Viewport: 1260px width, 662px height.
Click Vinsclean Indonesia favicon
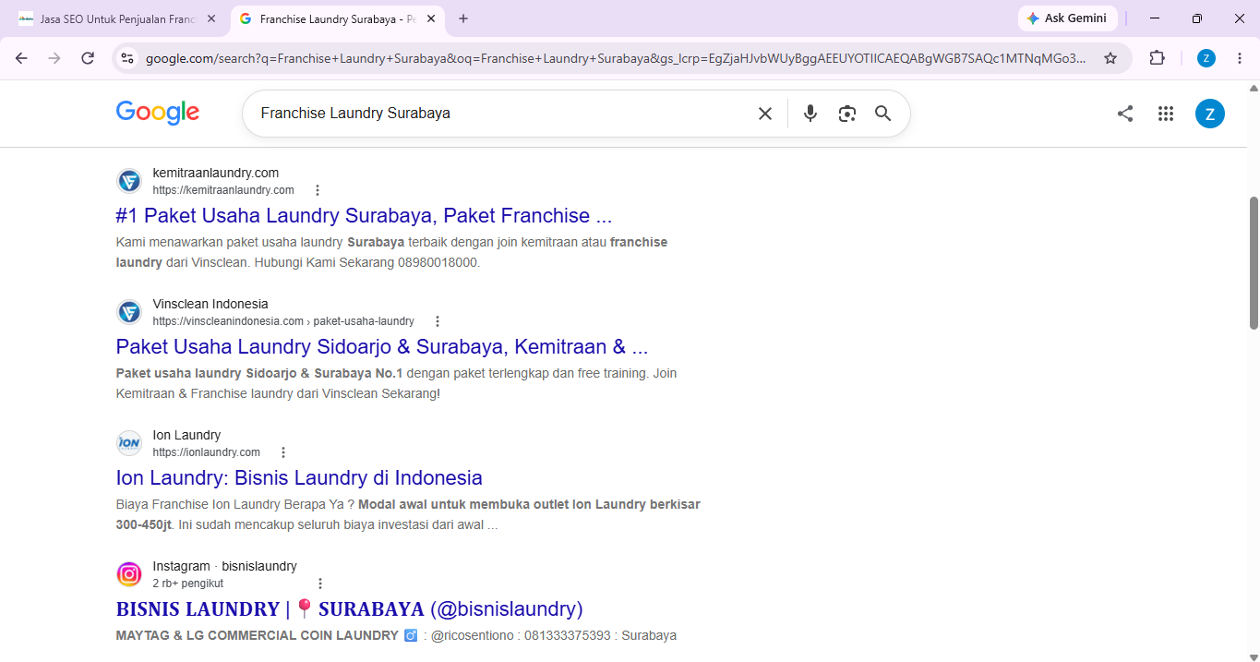coord(129,312)
